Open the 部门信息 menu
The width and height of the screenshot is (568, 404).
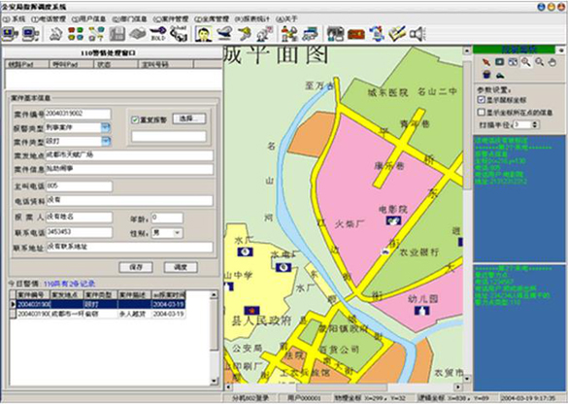[129, 18]
